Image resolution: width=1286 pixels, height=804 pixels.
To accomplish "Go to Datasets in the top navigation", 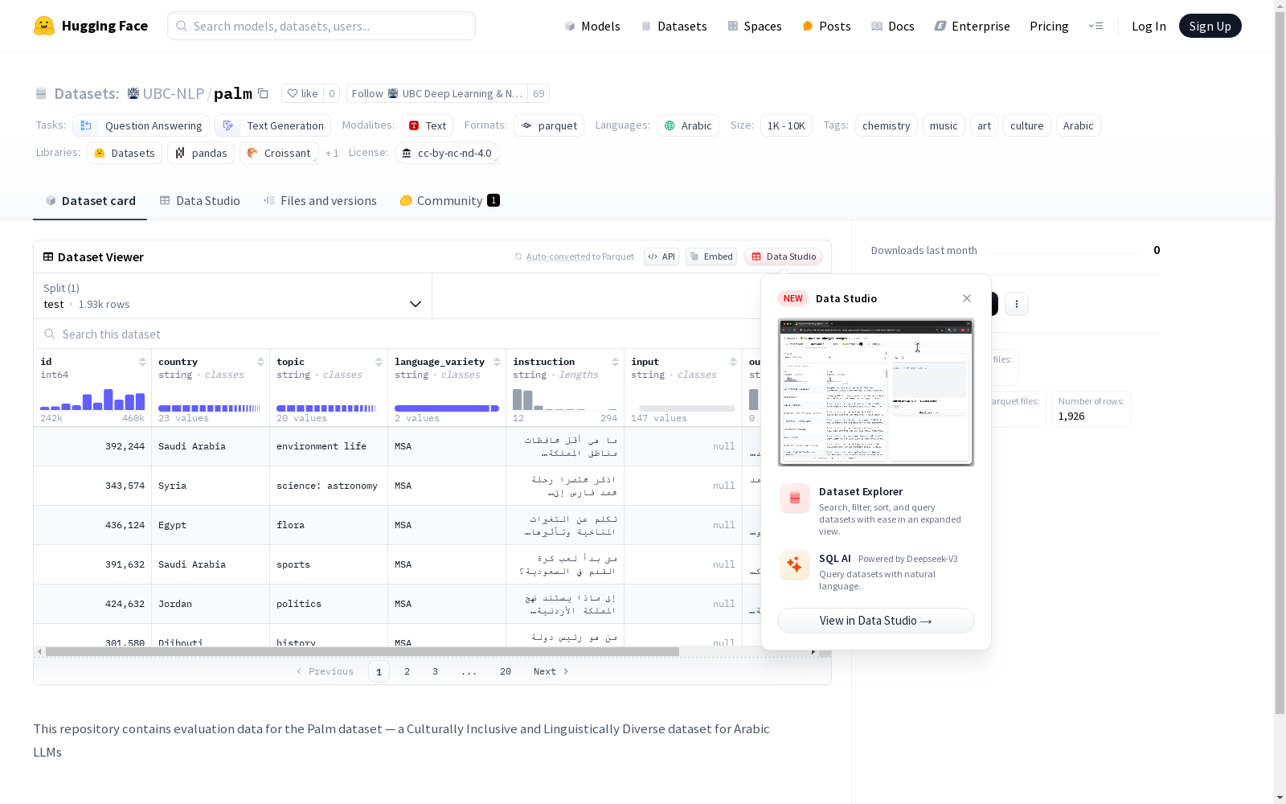I will coord(674,26).
